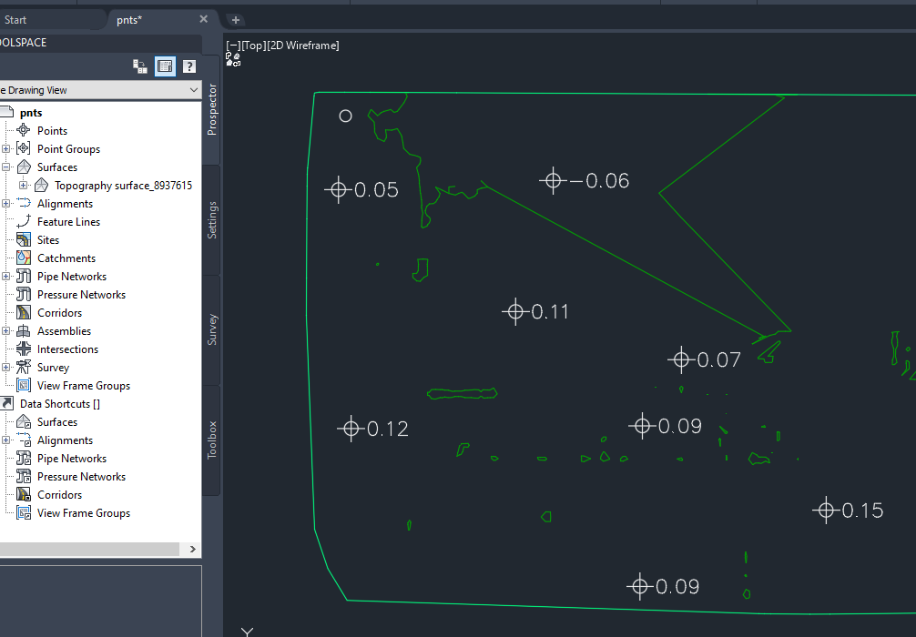Select the 0.15 point marker
Viewport: 916px width, 637px height.
(826, 511)
